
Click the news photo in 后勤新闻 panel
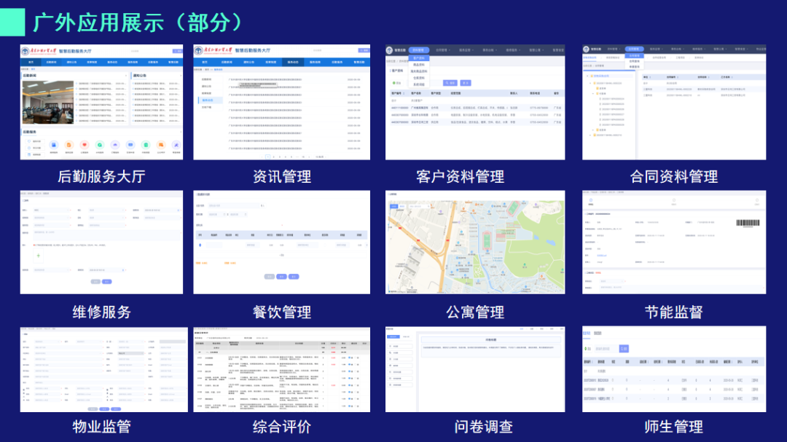click(47, 101)
